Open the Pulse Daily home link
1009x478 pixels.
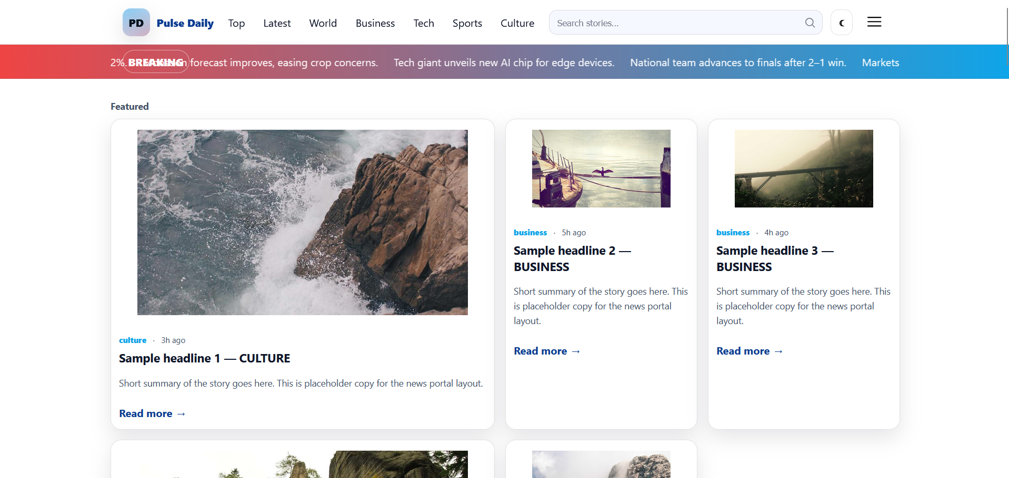(x=185, y=23)
